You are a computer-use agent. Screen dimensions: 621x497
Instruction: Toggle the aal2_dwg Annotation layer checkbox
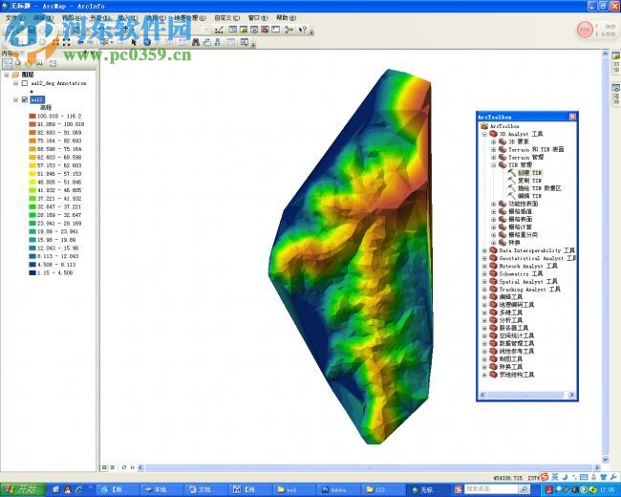[24, 83]
